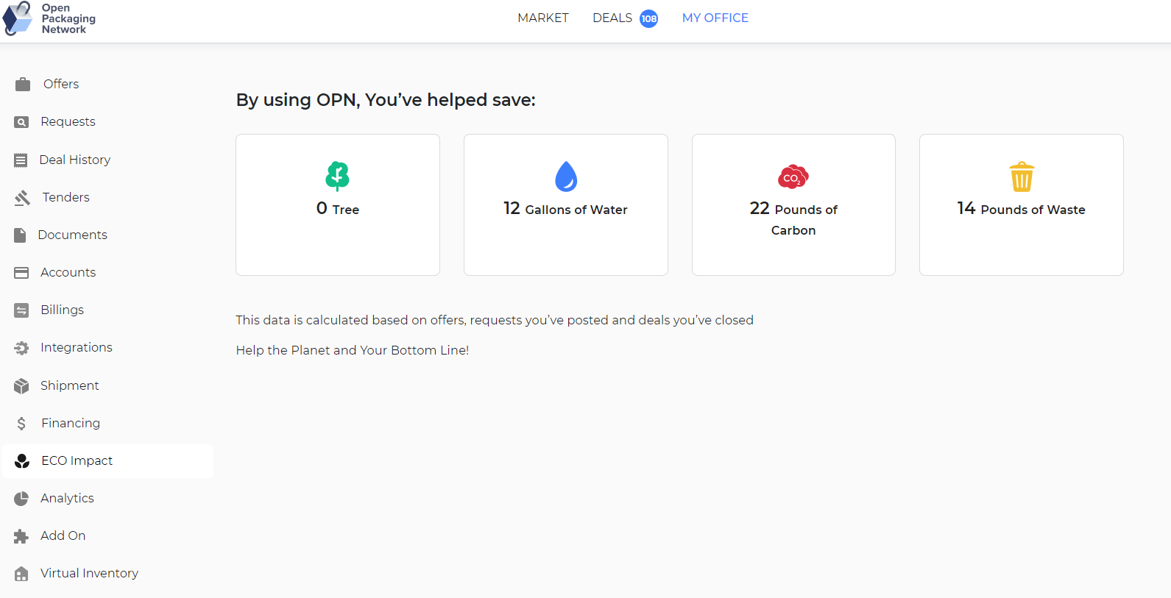Click the Integrations gear icon
The width and height of the screenshot is (1171, 598).
coord(22,348)
